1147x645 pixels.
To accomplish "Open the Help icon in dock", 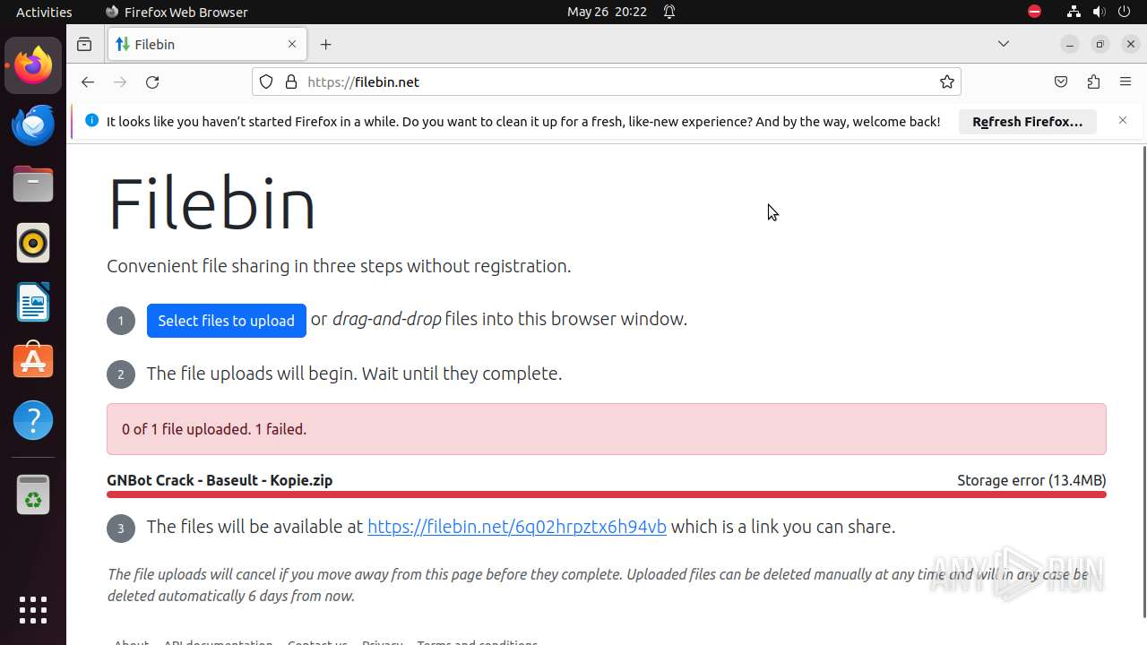I will 33,420.
